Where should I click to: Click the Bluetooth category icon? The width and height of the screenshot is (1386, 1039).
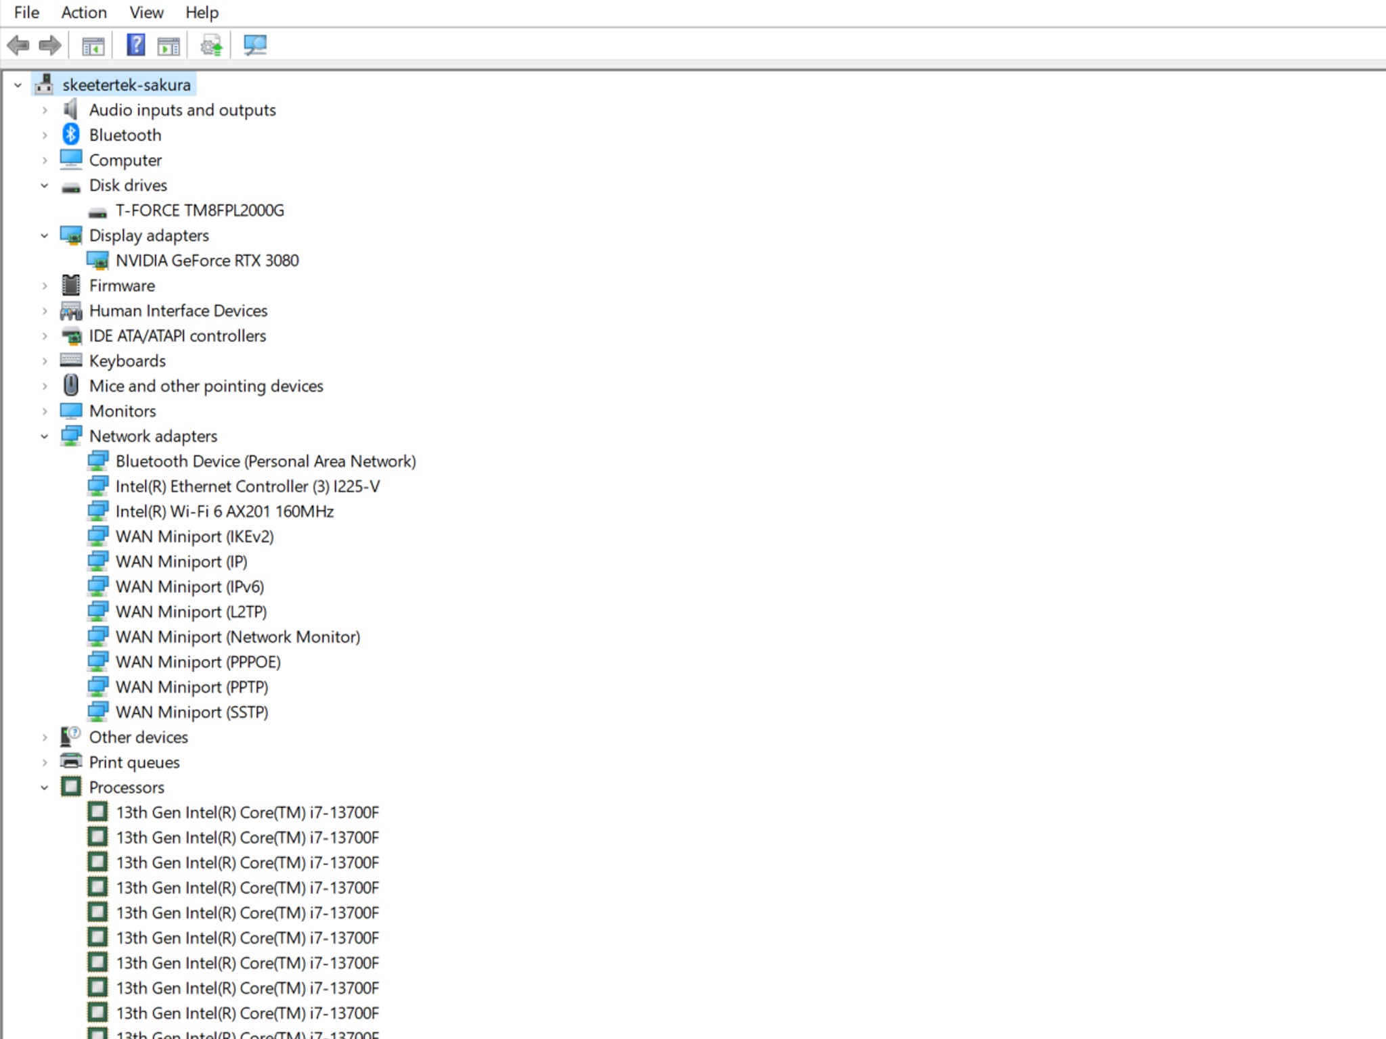pyautogui.click(x=71, y=134)
